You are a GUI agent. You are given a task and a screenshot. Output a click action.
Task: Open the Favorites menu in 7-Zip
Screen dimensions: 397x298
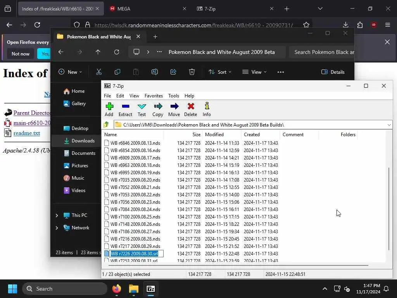154,96
